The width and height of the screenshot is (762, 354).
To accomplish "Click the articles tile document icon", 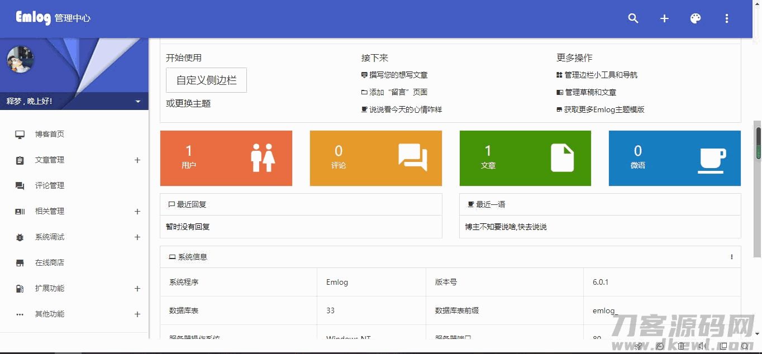I will [562, 158].
